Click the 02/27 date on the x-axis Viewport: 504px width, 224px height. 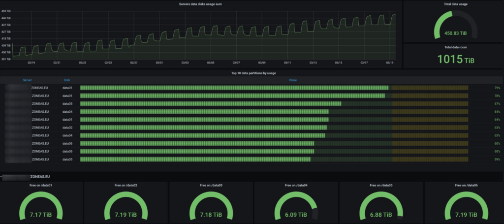click(x=134, y=63)
